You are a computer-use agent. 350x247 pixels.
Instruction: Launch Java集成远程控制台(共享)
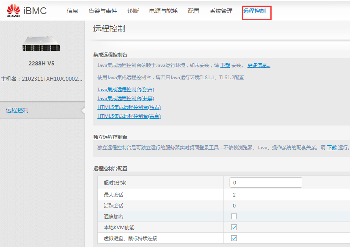(126, 98)
